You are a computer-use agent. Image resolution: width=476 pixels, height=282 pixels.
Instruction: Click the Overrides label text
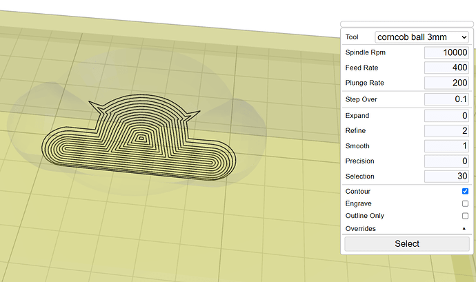361,229
